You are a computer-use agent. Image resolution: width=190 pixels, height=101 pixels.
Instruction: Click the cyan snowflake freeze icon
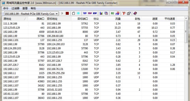pyautogui.click(x=79, y=13)
